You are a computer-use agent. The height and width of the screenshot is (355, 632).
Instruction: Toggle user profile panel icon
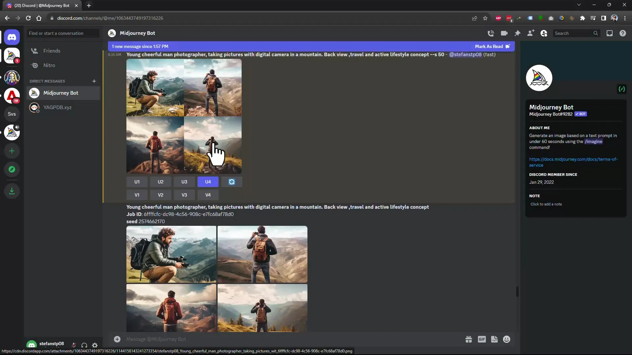click(544, 33)
